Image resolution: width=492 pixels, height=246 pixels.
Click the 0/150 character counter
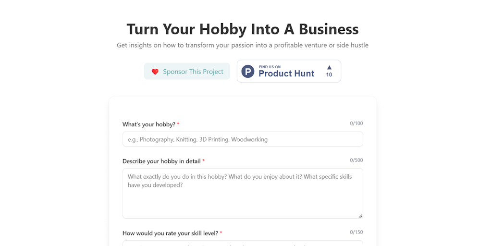(x=357, y=232)
